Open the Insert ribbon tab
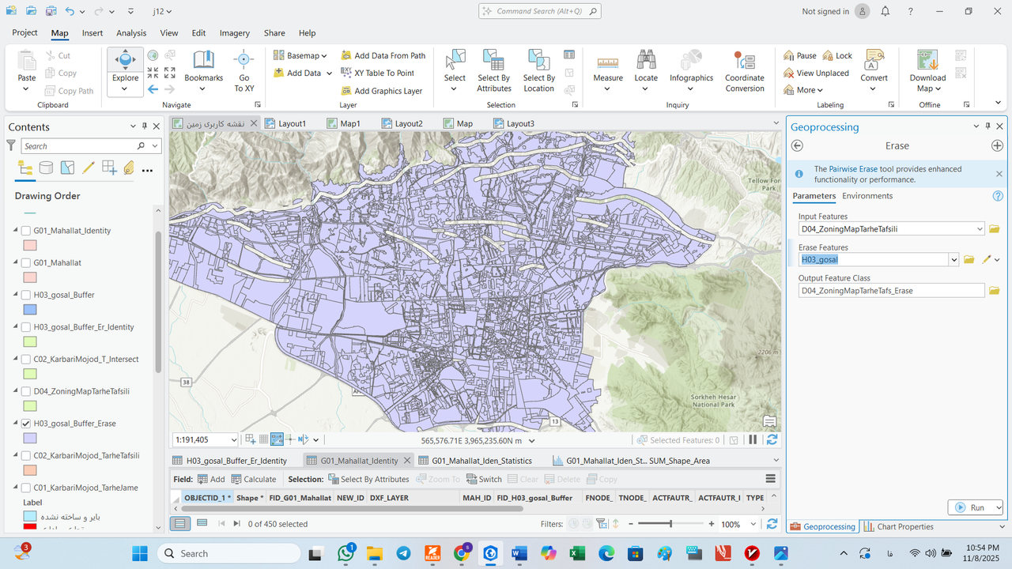Screen dimensions: 1012x569 tap(93, 33)
